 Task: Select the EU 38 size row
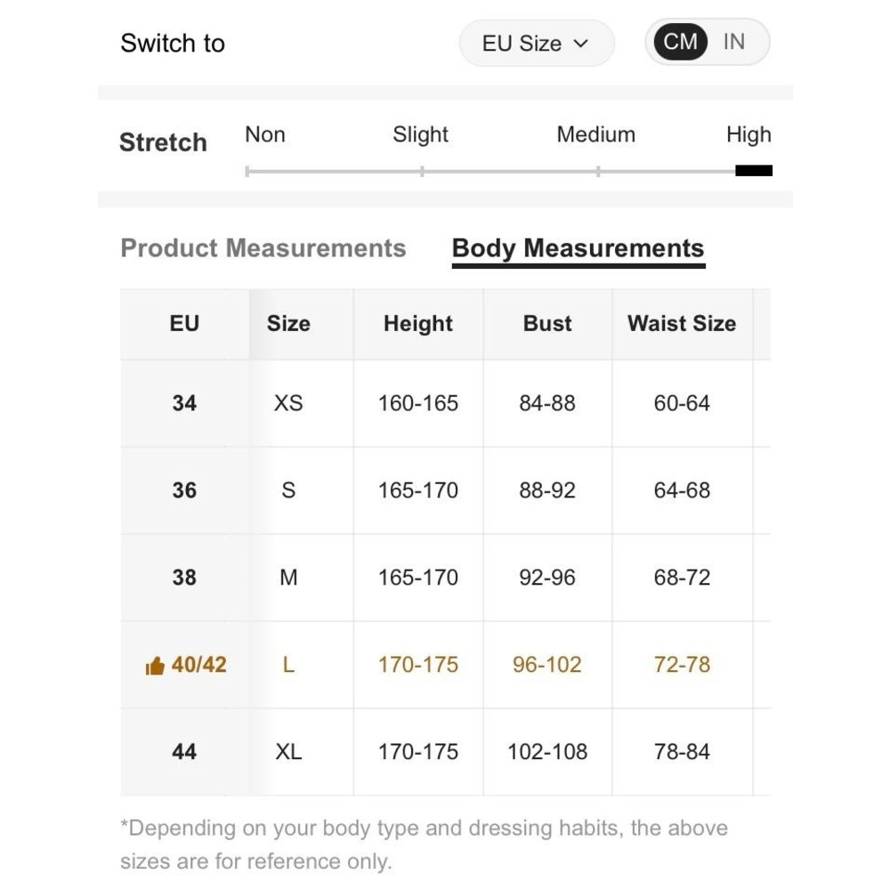(184, 578)
